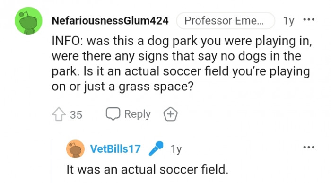This screenshot has height=183, width=331.
Task: Open more options for NefariousnessGlum424's comment
Action: tap(309, 20)
